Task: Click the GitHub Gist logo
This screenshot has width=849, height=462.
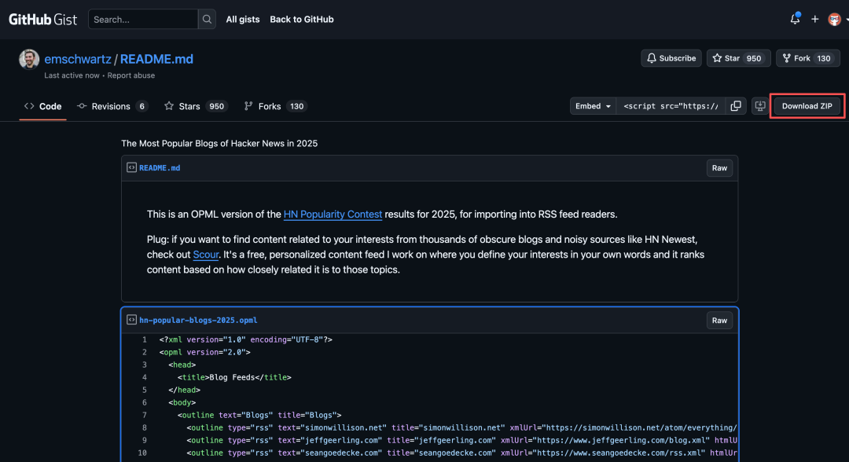Action: (x=43, y=19)
